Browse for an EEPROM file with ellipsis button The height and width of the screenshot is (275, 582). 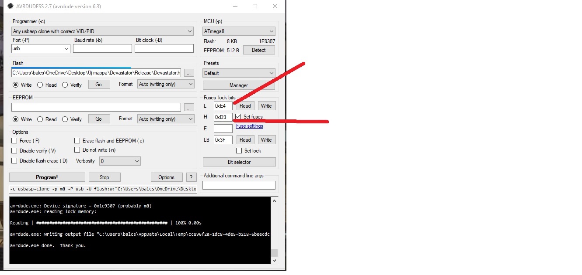point(188,107)
